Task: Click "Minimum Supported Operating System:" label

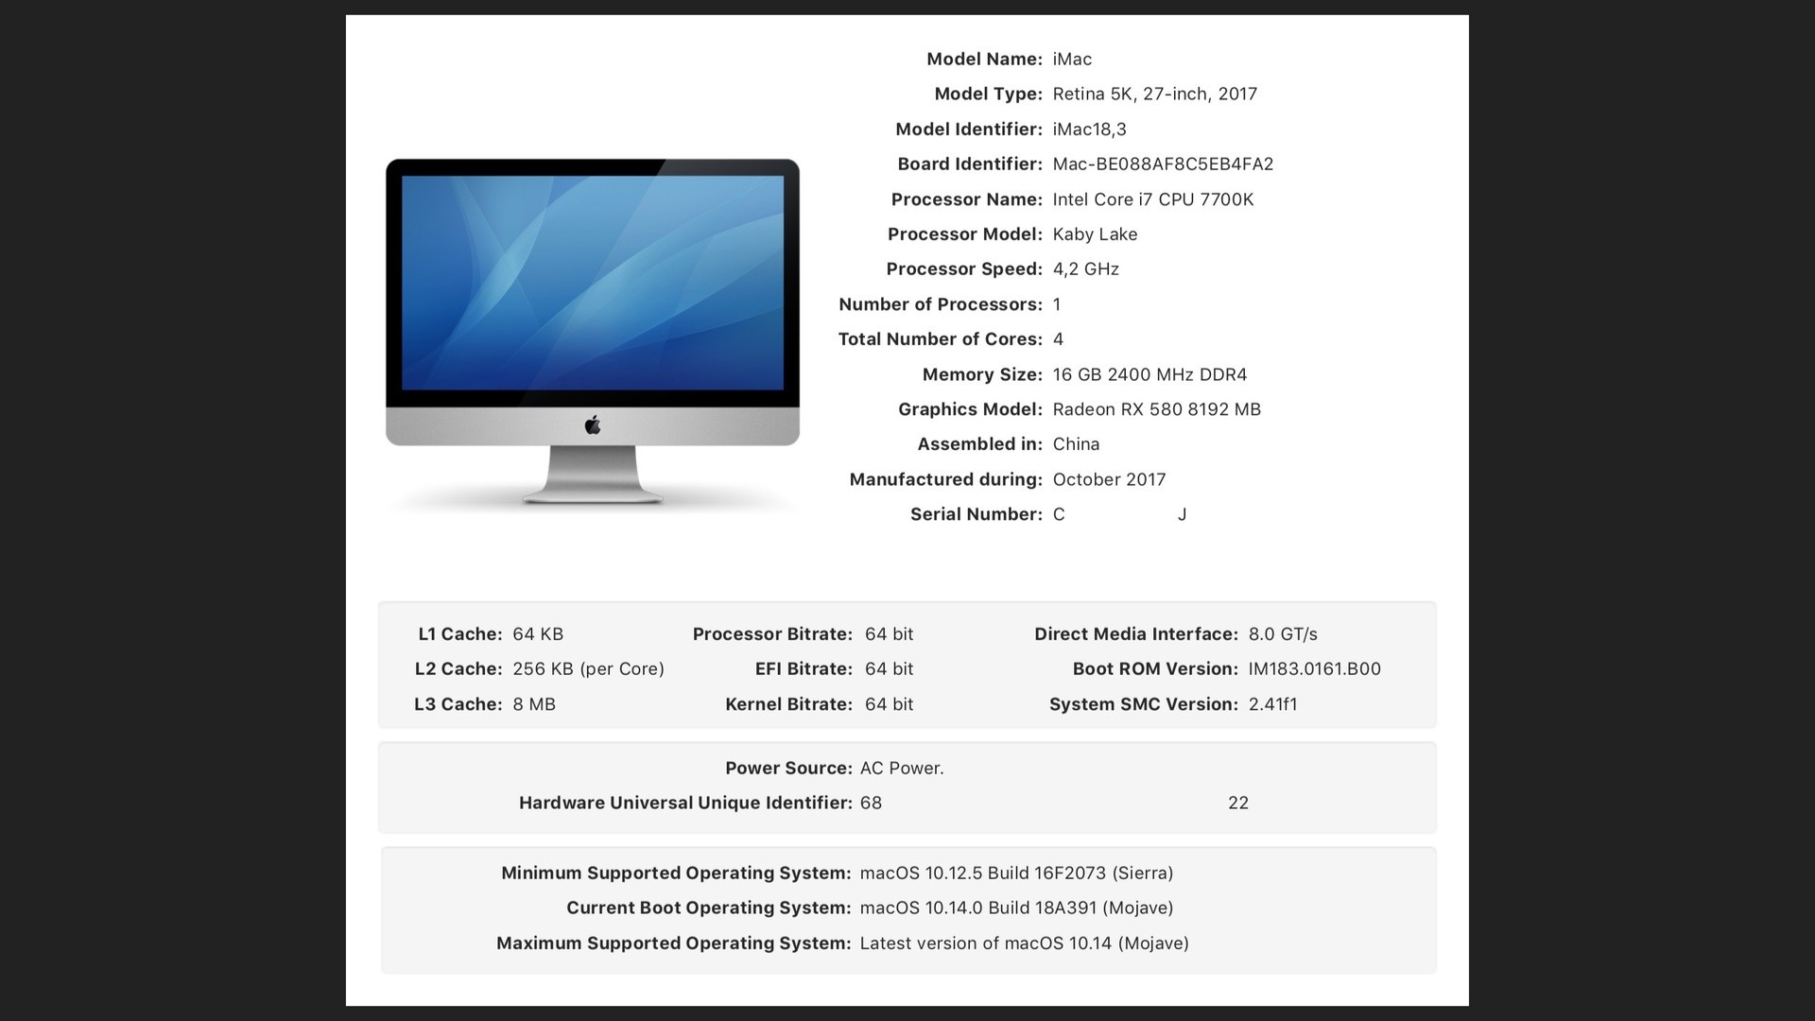Action: point(676,874)
